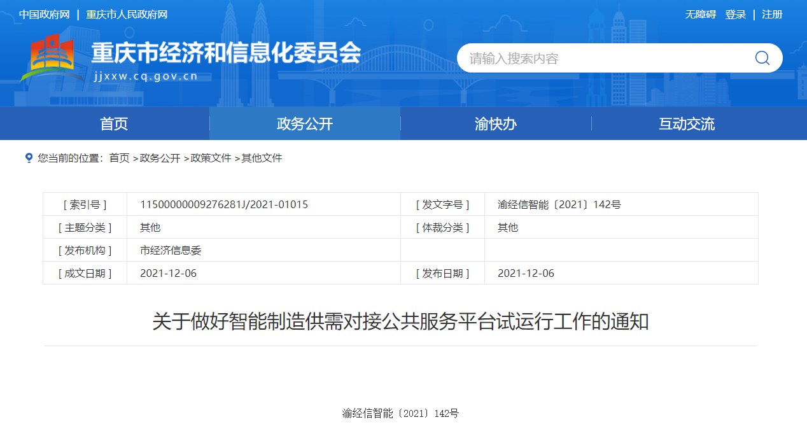
Task: Go to 首页 in the breadcrumb
Action: 119,158
